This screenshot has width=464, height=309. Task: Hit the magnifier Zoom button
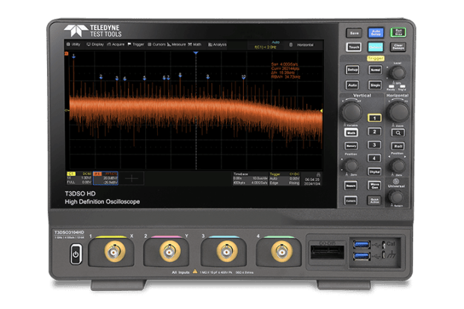(398, 132)
